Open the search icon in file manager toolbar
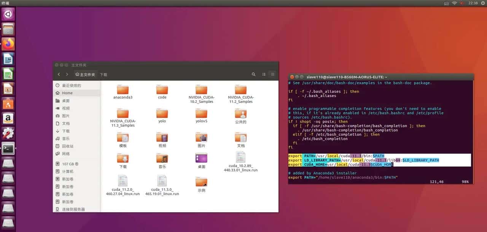Image resolution: width=487 pixels, height=232 pixels. (x=253, y=74)
